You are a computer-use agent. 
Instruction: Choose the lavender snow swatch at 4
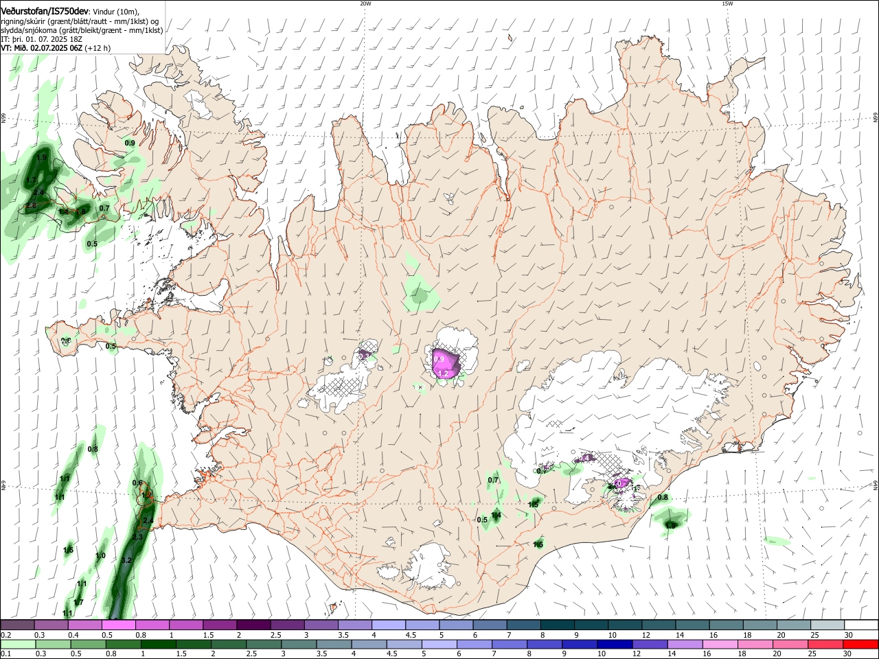point(388,625)
